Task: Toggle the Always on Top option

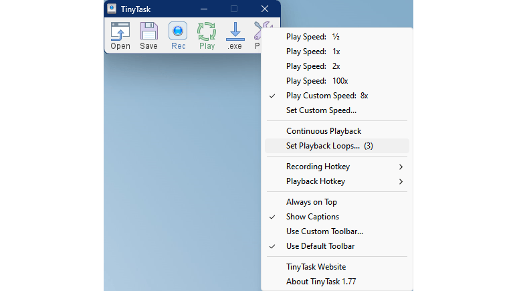Action: point(312,202)
